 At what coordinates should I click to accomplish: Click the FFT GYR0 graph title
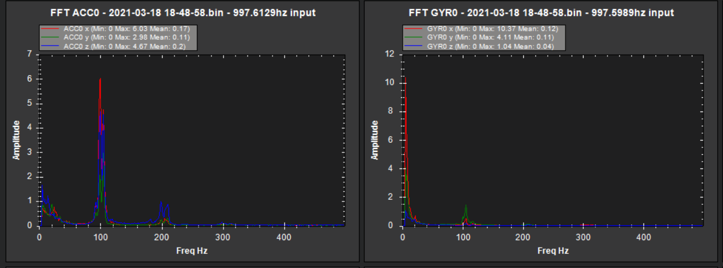[541, 13]
